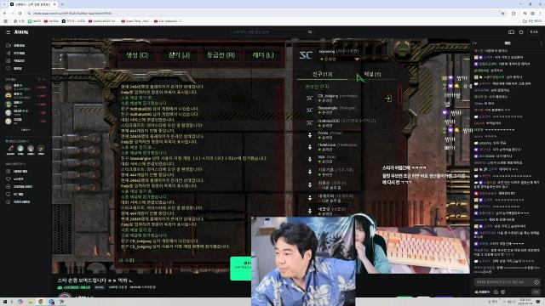Click the refresh icon beside the followed channels header
Image resolution: width=545 pixels, height=306 pixels.
[x=39, y=79]
